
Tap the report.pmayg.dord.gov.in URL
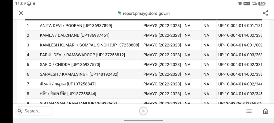pyautogui.click(x=146, y=13)
